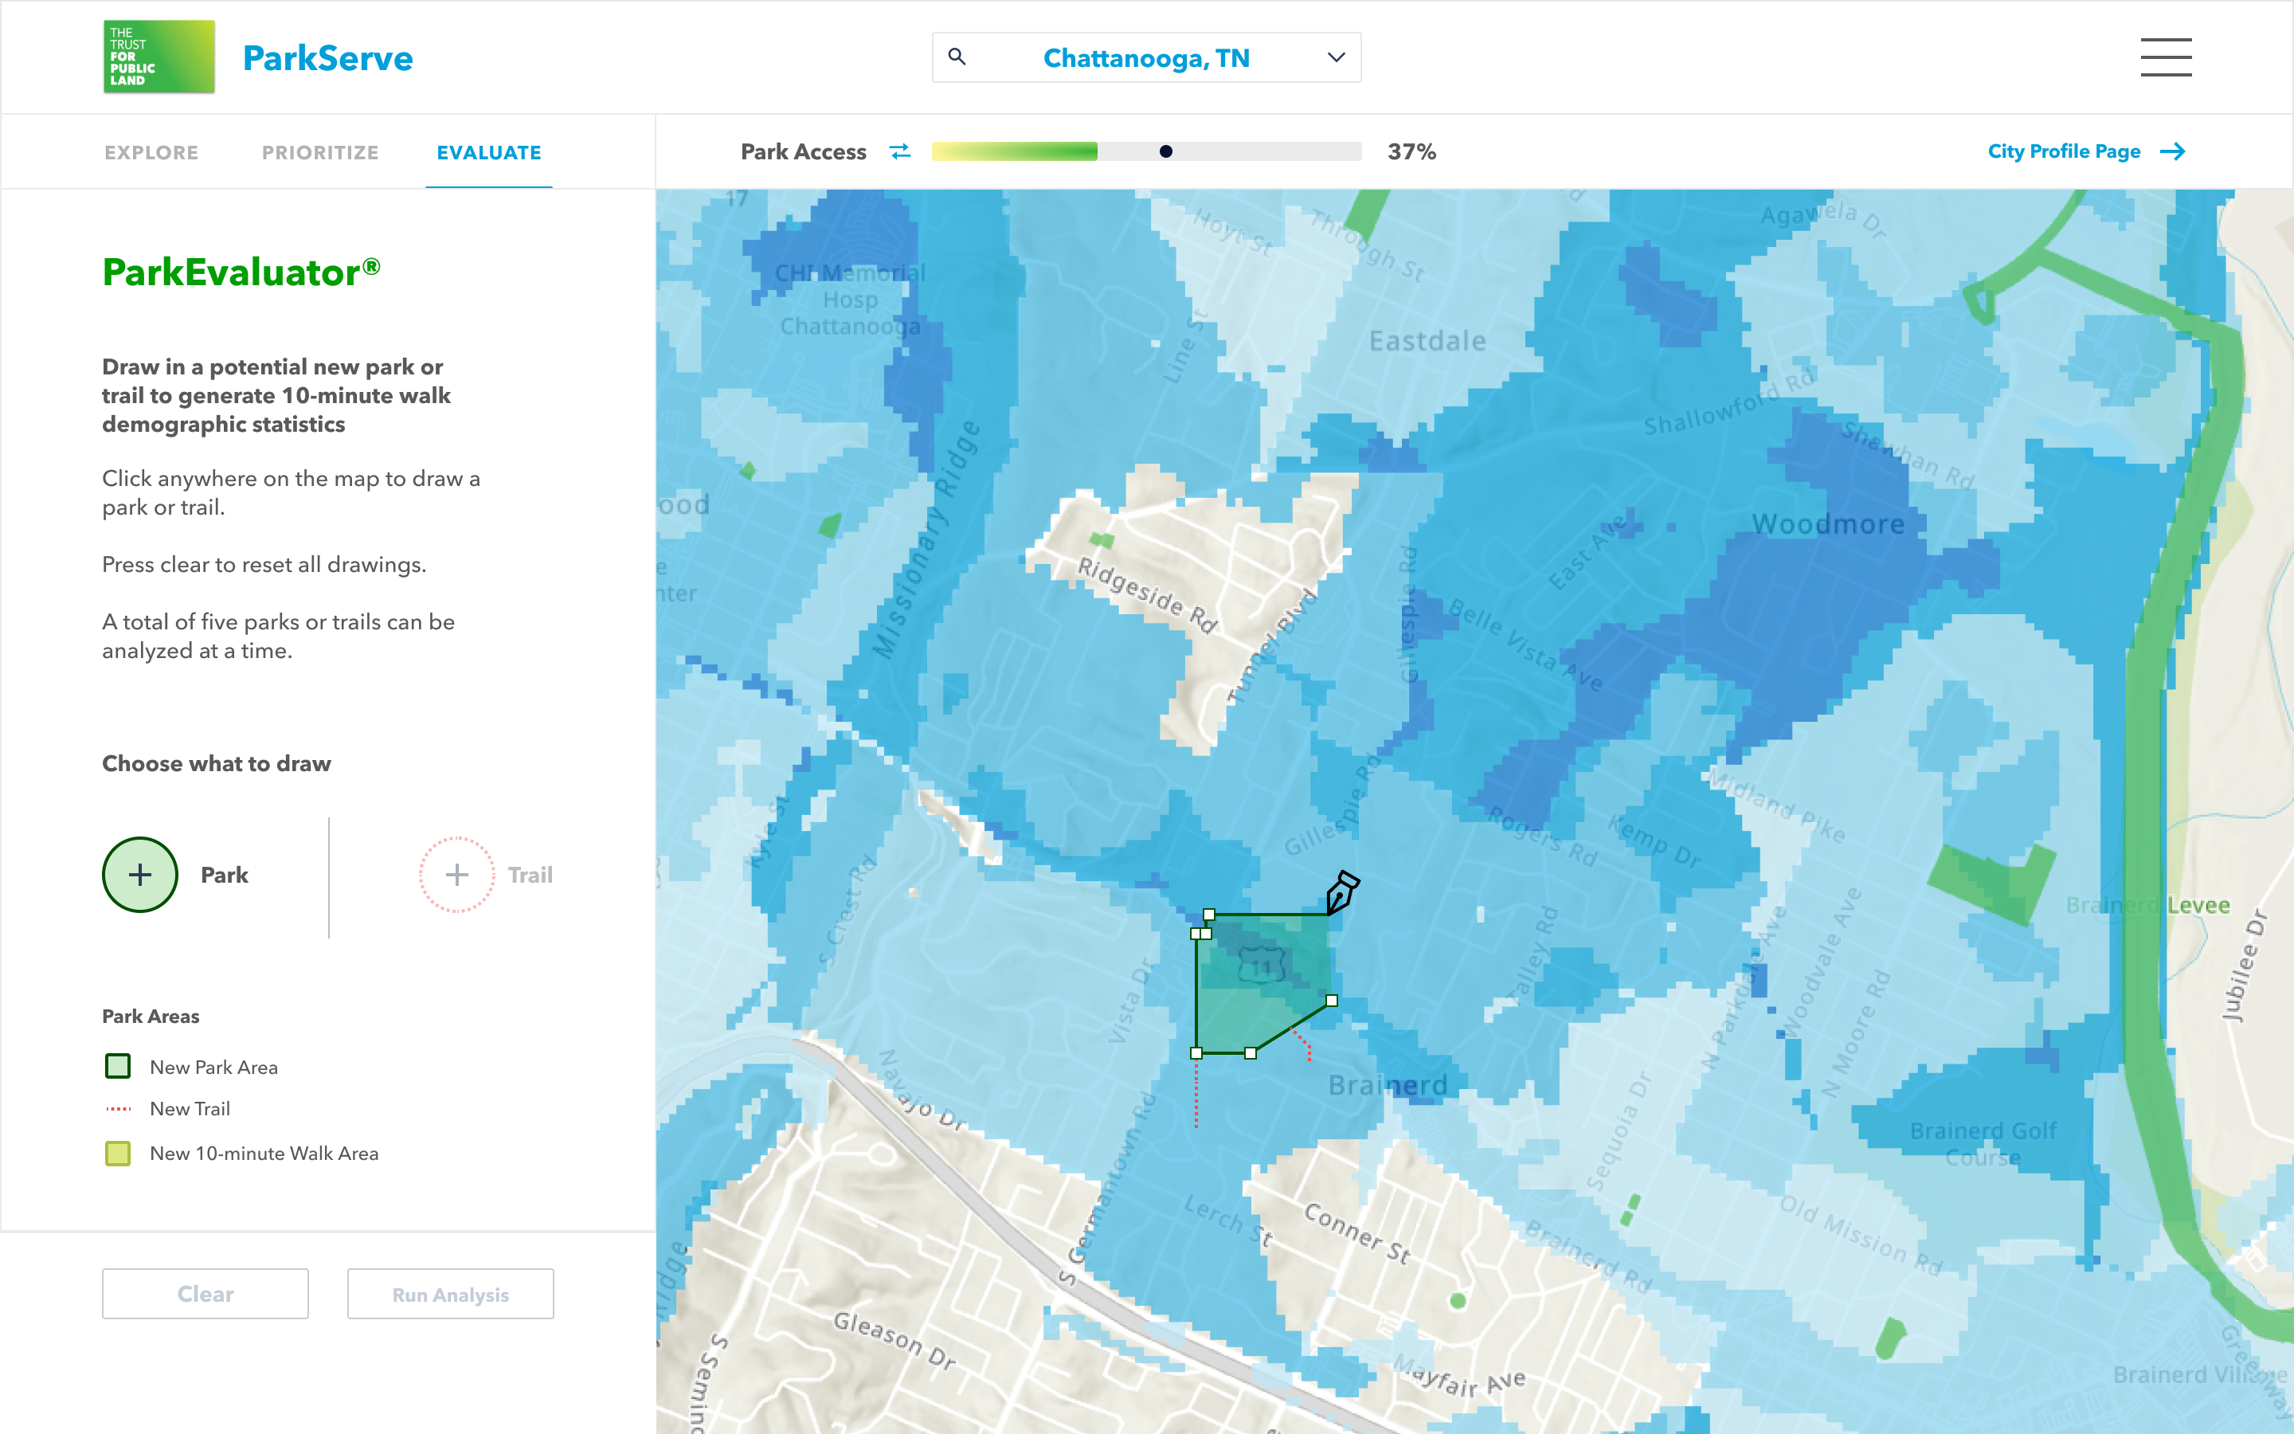Switch to the Prioritize tab
Viewport: 2294px width, 1434px height.
pyautogui.click(x=320, y=153)
